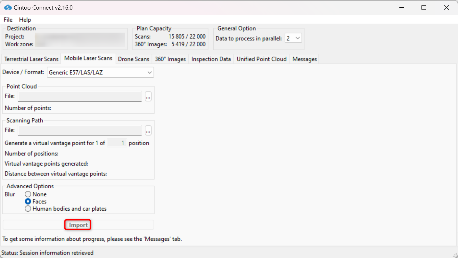Open Data to process in parallel dropdown
458x258 pixels.
(x=293, y=38)
